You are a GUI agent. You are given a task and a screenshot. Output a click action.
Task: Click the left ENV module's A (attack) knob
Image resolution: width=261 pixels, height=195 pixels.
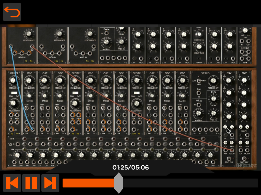point(228,80)
